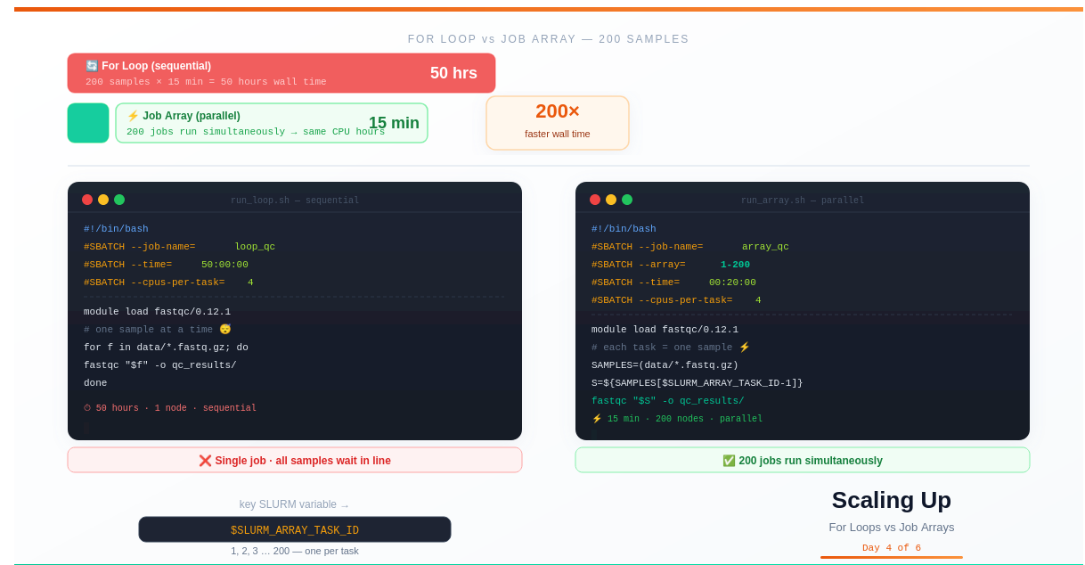Click the 'Single job · all samples wait' banner
The image size is (1085, 565).
coord(294,460)
